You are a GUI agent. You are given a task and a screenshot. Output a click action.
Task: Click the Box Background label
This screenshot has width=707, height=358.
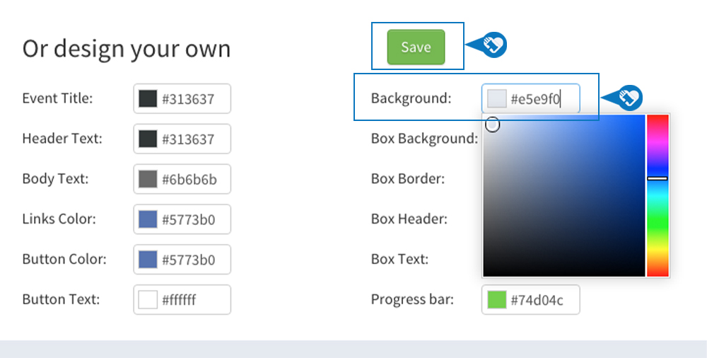click(x=424, y=138)
